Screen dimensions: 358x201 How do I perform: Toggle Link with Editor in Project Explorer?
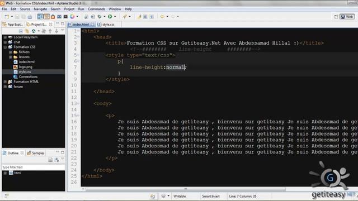[x=27, y=31]
